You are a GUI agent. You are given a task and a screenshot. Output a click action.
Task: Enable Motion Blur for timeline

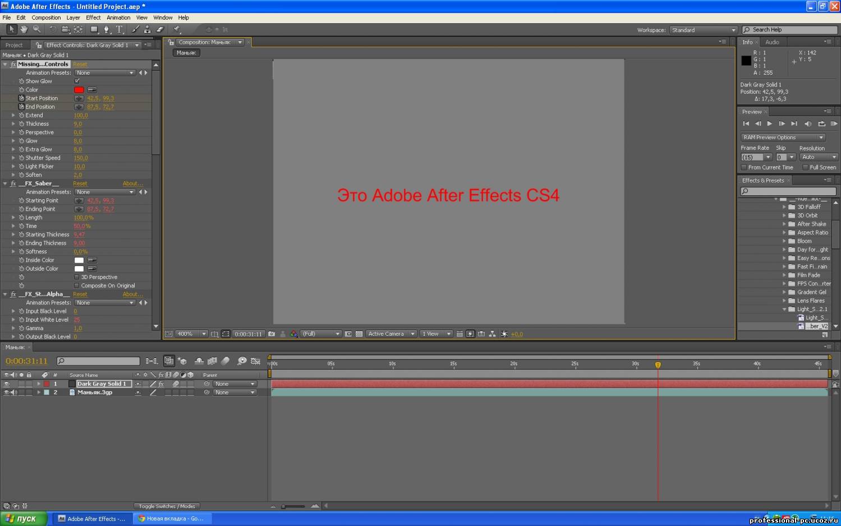point(226,361)
